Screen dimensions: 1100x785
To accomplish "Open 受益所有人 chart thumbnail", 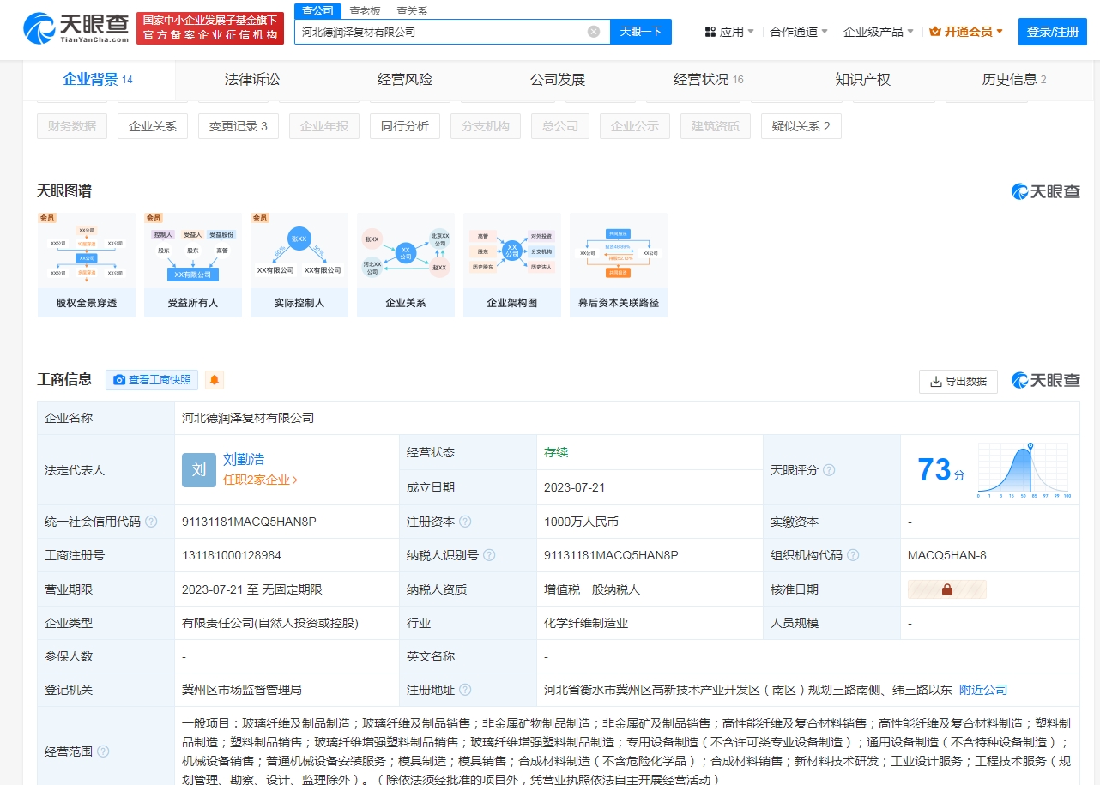I will click(x=193, y=265).
